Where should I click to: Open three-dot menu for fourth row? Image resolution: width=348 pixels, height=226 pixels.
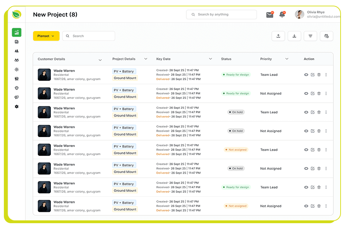pos(326,131)
